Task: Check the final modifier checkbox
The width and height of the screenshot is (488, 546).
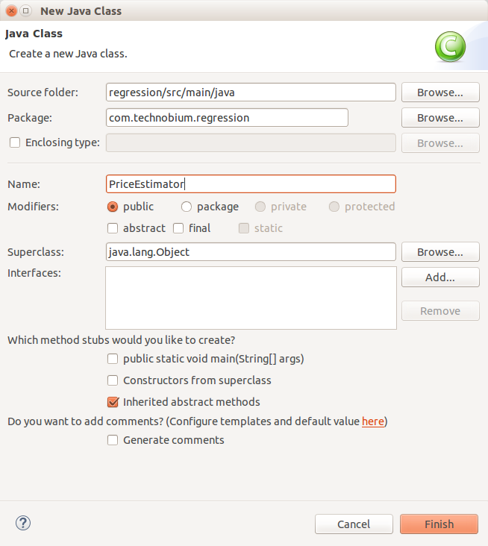Action: 178,228
